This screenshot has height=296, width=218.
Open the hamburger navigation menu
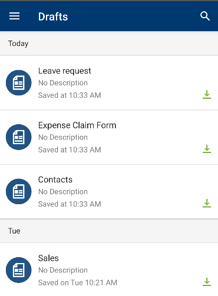pyautogui.click(x=14, y=16)
